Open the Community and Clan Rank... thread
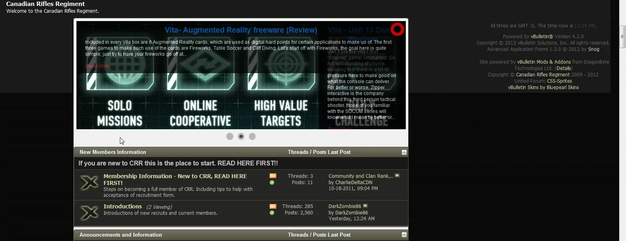This screenshot has height=241, width=626. click(x=360, y=176)
